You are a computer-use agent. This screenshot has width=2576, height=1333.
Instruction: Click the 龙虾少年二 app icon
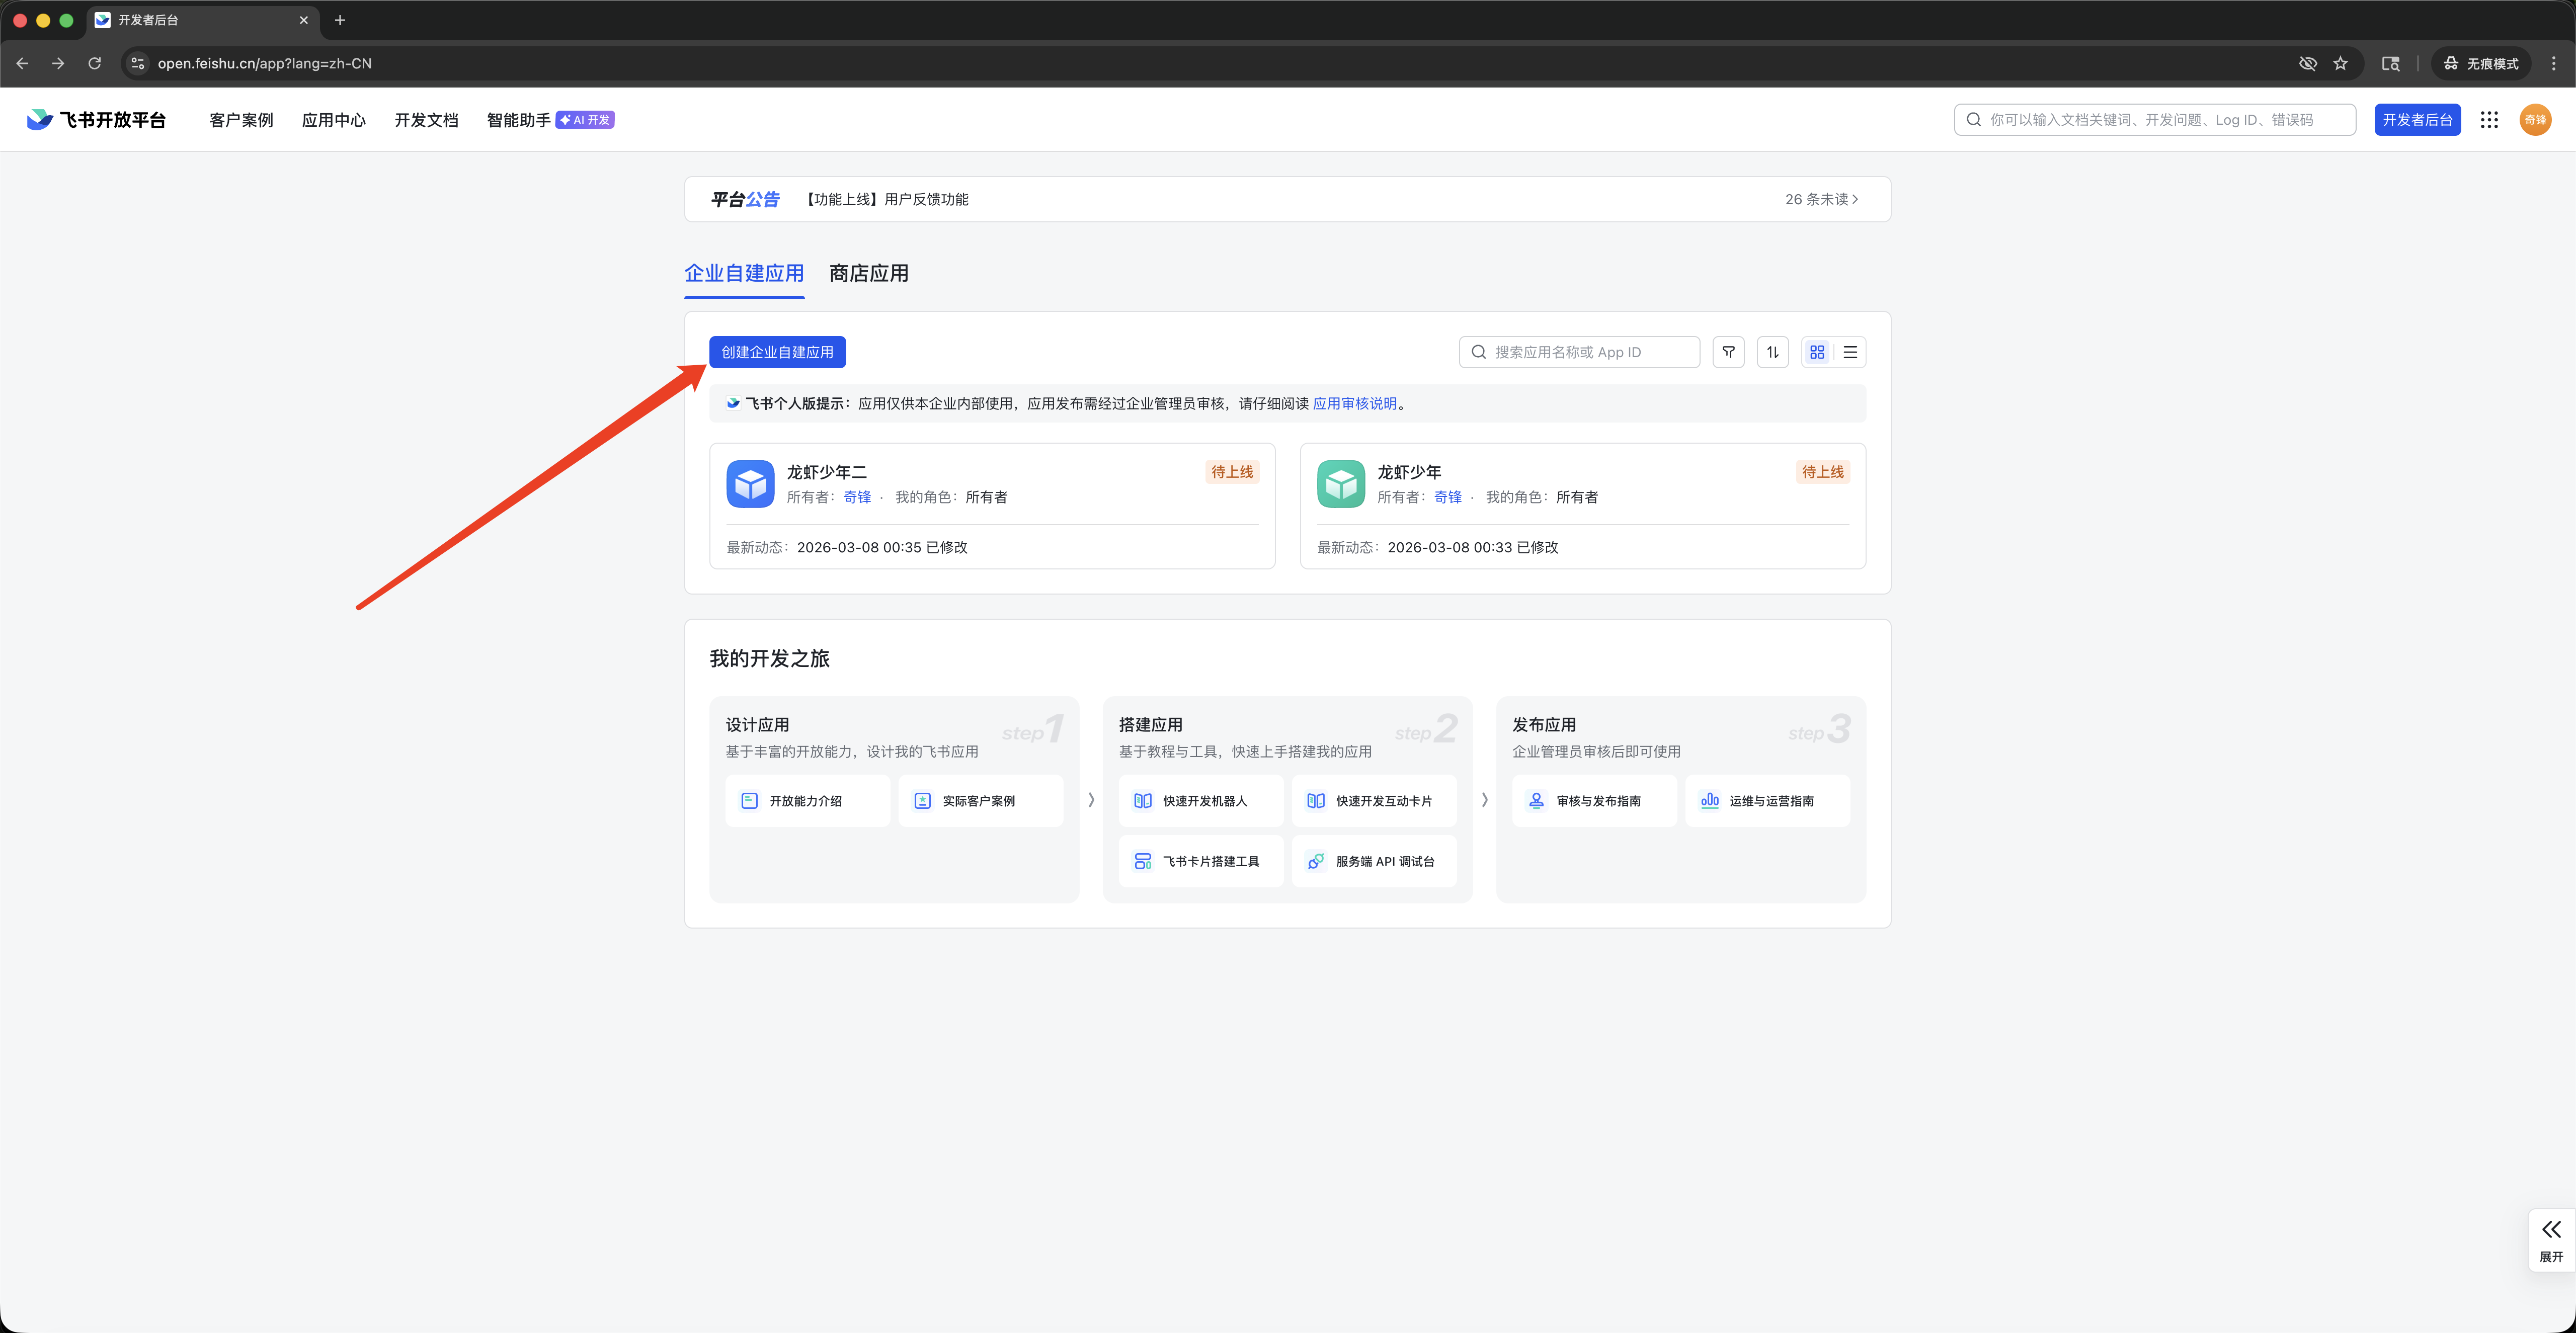(x=750, y=484)
